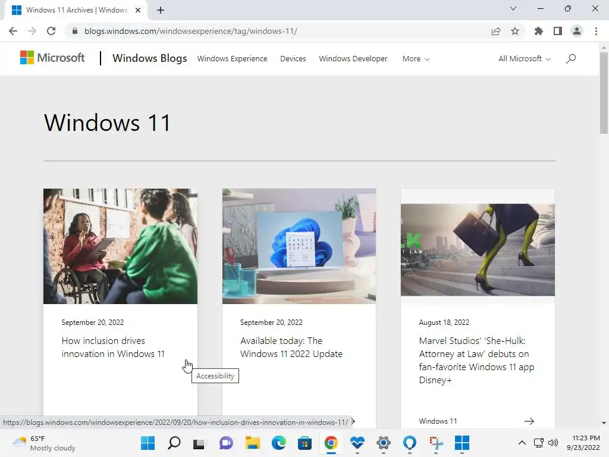The height and width of the screenshot is (457, 609).
Task: Click the arrow on the She-Hulk card
Action: tap(529, 421)
